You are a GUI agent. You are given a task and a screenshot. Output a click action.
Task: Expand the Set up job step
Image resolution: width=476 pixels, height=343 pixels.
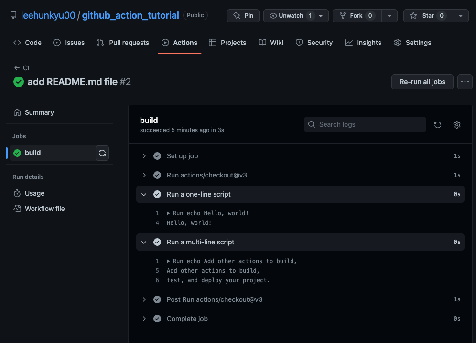[x=144, y=156]
